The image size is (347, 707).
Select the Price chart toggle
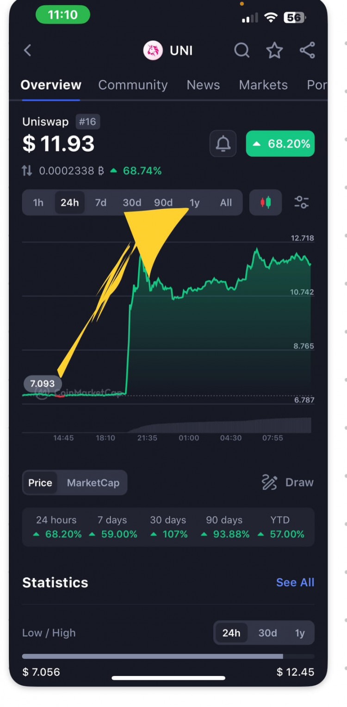tap(40, 482)
